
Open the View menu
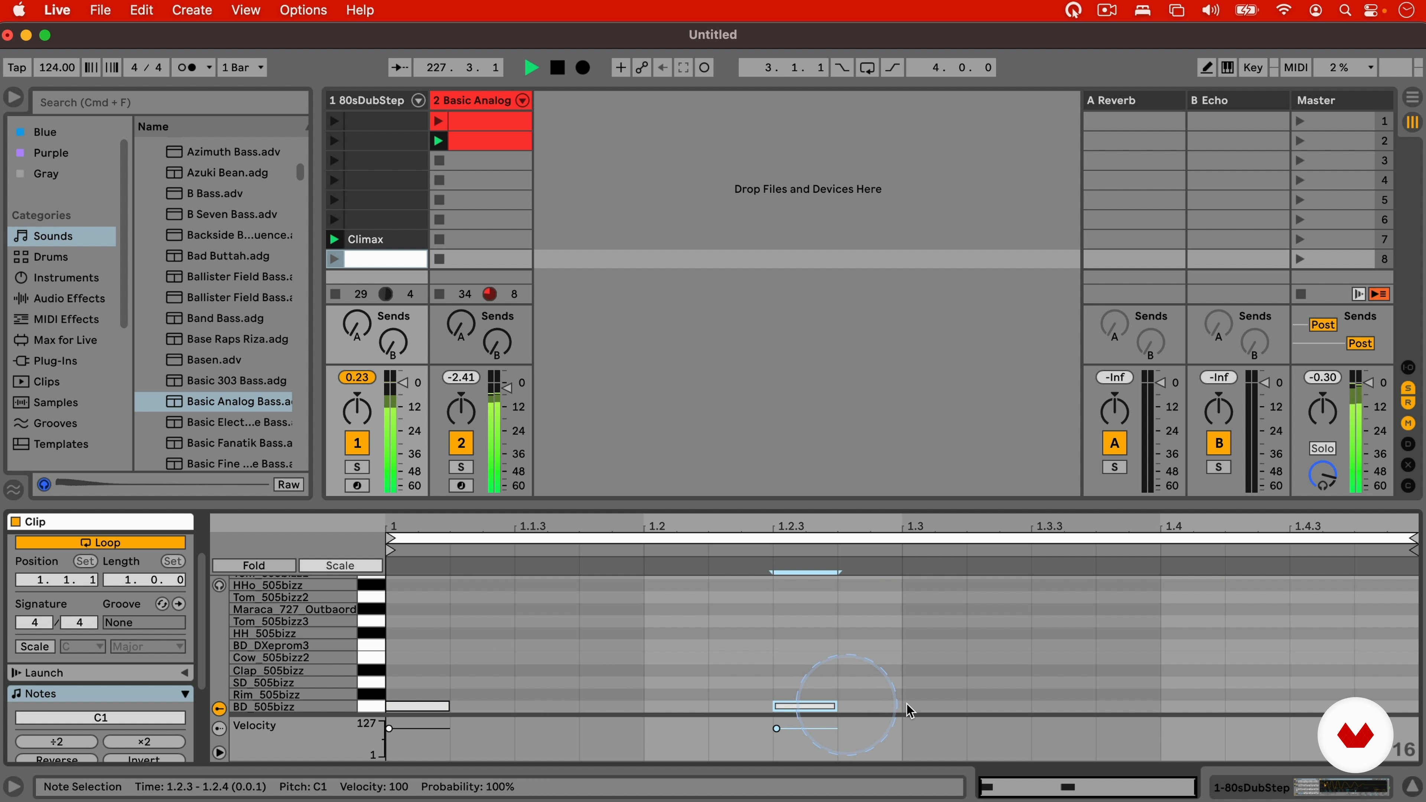(246, 10)
